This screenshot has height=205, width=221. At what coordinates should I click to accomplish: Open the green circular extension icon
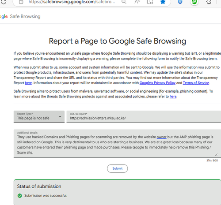pos(194,2)
